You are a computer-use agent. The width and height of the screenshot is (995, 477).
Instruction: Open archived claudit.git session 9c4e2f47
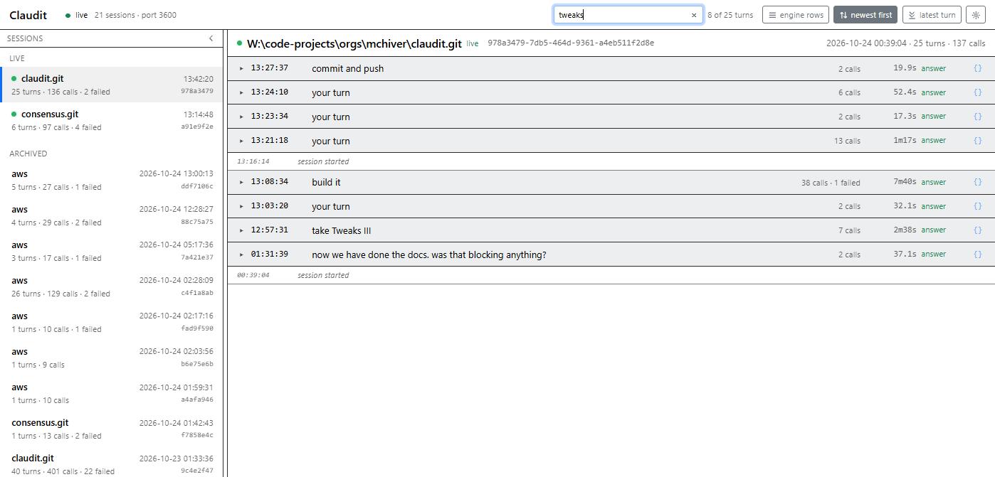112,463
